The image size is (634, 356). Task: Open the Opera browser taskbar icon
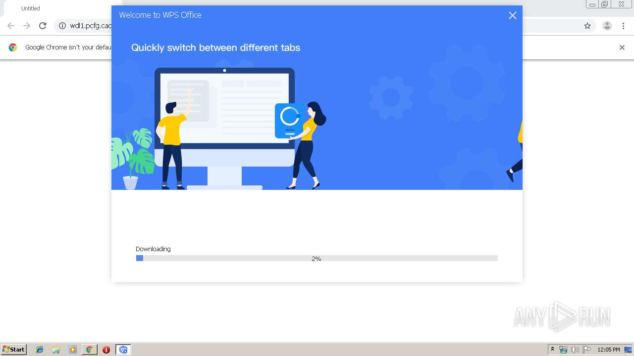(106, 350)
